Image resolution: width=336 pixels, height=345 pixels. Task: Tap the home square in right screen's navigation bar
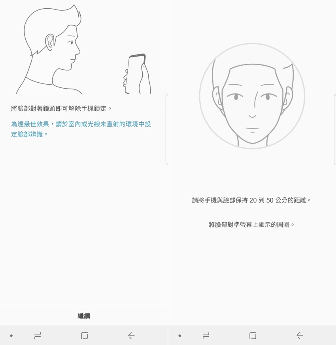pos(253,336)
